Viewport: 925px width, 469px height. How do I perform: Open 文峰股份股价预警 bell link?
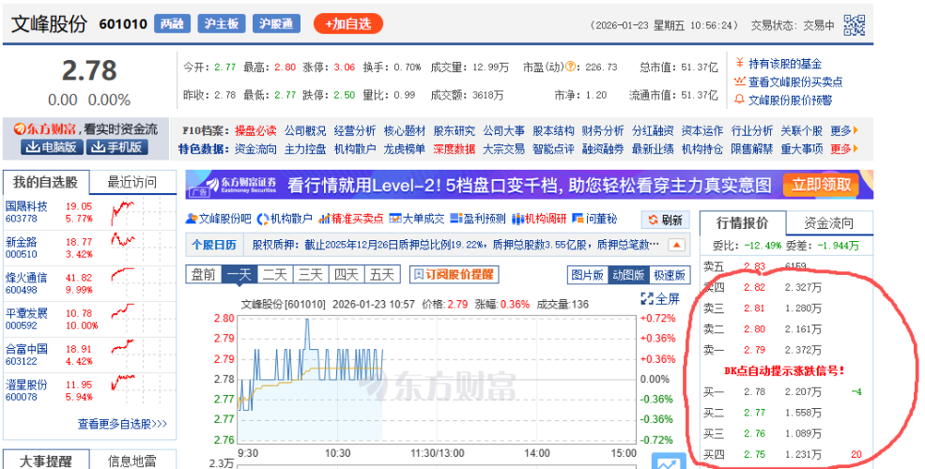(x=790, y=100)
